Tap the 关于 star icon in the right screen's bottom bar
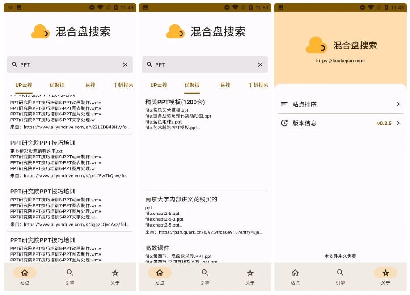 point(385,273)
